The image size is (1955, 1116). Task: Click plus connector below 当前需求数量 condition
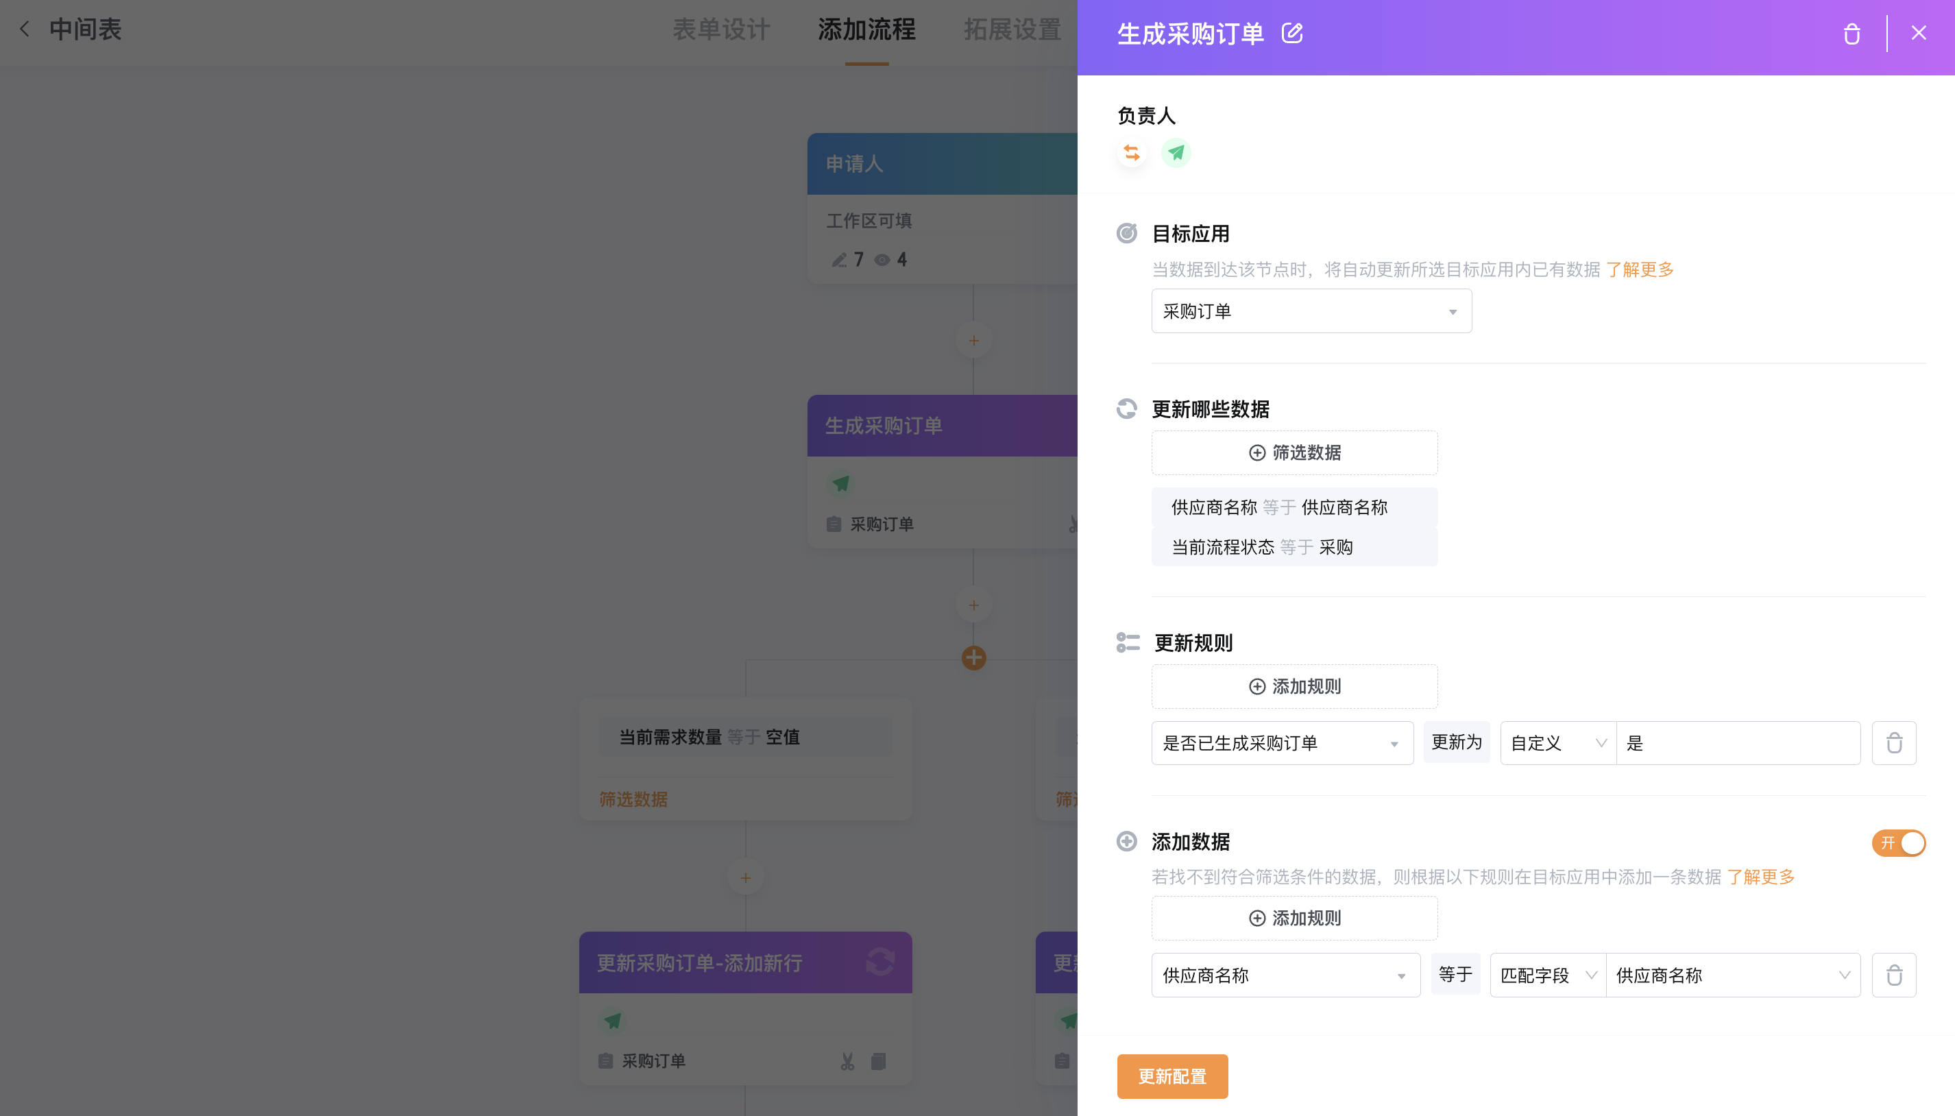point(745,877)
